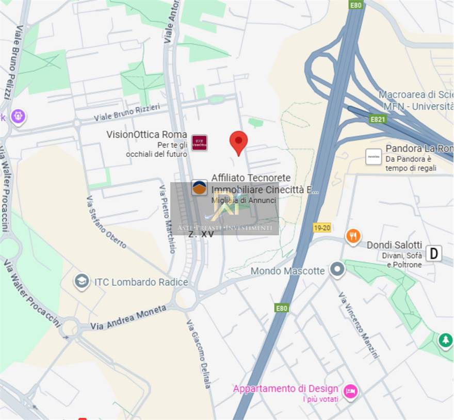
Task: Click the Dondi Salotti label
Action: 394,245
